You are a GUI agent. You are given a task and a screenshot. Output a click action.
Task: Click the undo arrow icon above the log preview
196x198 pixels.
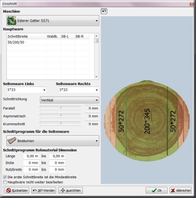pos(104,11)
